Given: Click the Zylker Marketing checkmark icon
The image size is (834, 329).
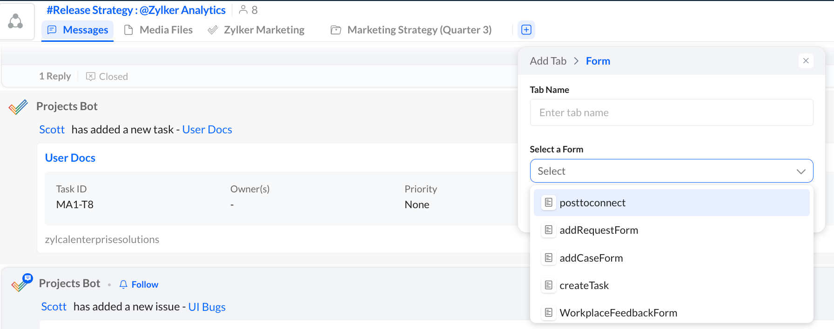Looking at the screenshot, I should [x=213, y=30].
